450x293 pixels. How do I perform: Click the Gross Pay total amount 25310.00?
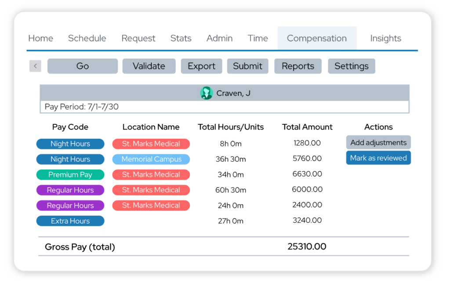pos(307,246)
